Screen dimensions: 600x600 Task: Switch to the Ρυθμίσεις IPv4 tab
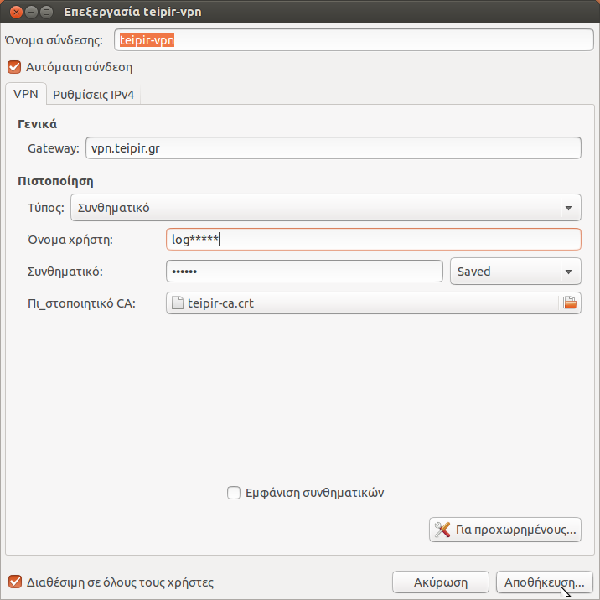[93, 95]
